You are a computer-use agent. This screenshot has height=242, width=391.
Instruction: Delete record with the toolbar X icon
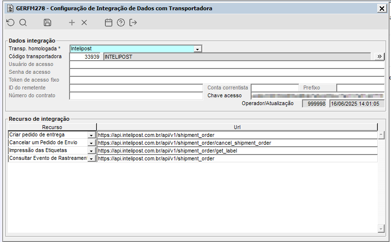pyautogui.click(x=84, y=22)
